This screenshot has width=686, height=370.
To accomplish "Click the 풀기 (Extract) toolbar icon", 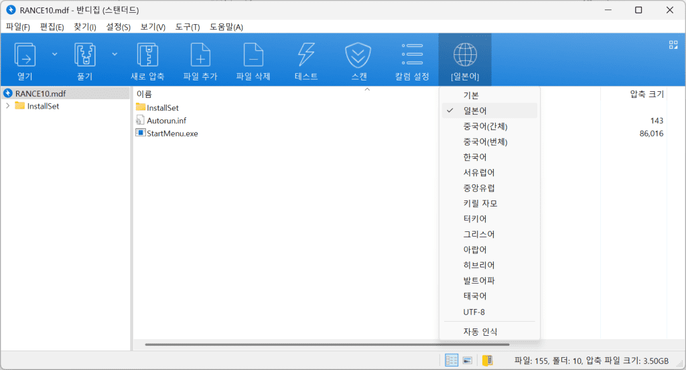I will [x=85, y=55].
